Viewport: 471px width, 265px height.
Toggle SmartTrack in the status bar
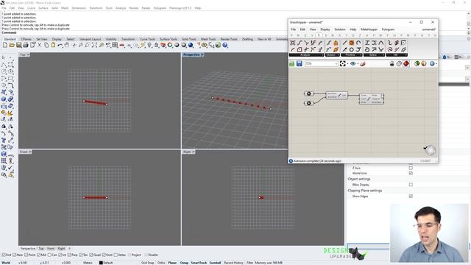pos(199,263)
